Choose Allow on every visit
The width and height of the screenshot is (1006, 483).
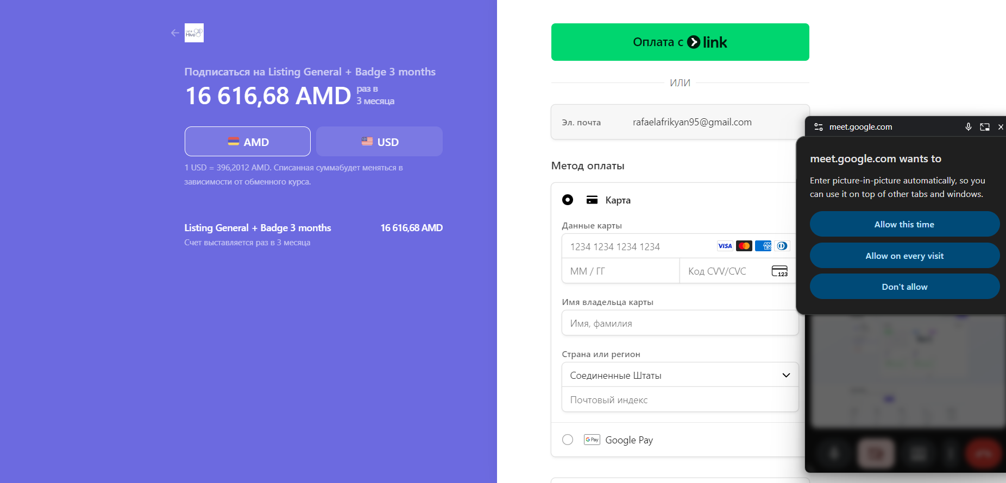(904, 256)
